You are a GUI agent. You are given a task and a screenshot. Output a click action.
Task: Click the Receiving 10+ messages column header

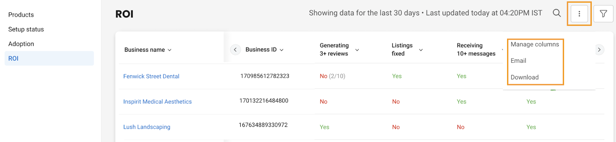click(x=476, y=50)
